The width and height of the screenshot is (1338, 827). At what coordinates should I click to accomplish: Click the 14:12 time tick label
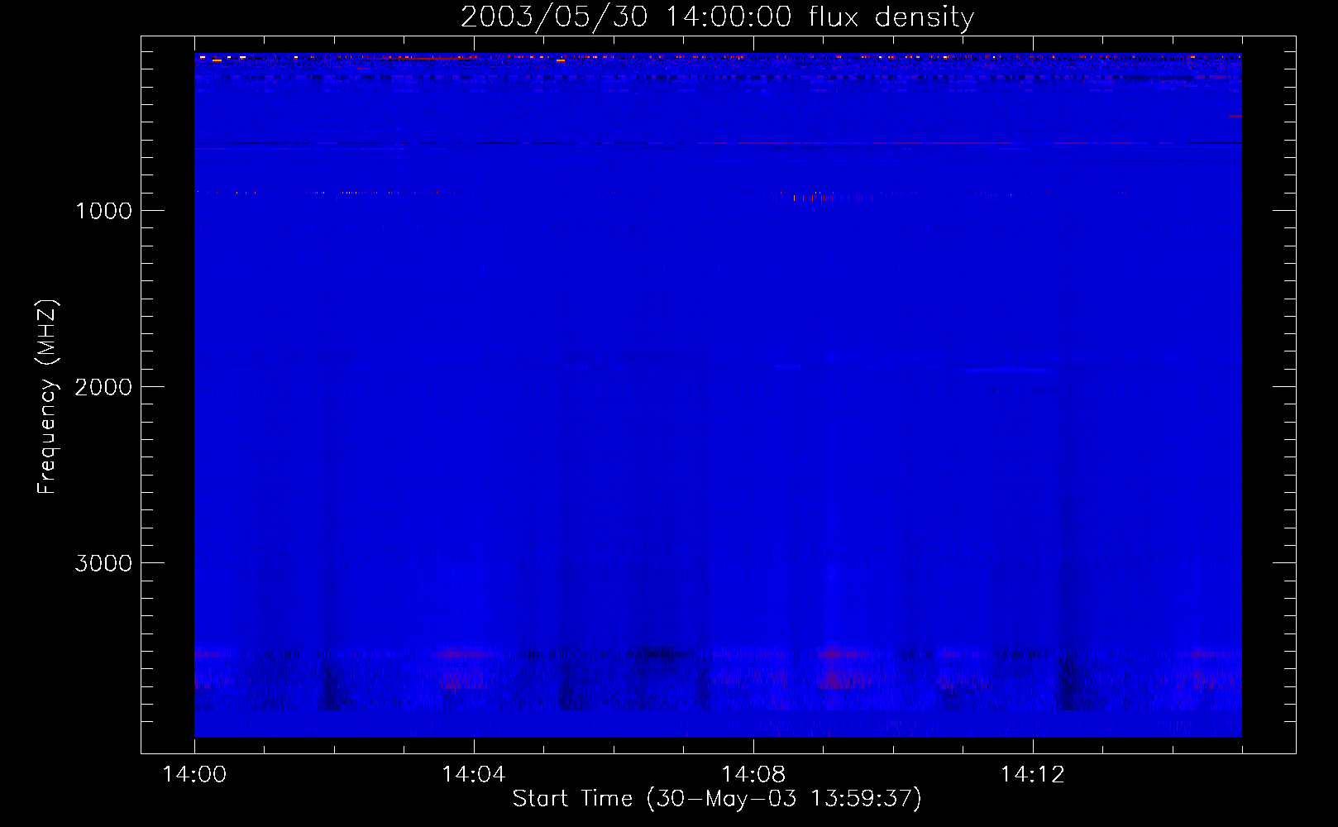pos(1033,775)
